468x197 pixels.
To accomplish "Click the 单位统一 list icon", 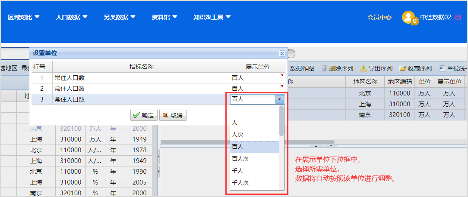I will [442, 68].
